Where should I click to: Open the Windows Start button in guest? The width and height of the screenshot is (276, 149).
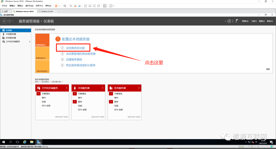coord(4,142)
